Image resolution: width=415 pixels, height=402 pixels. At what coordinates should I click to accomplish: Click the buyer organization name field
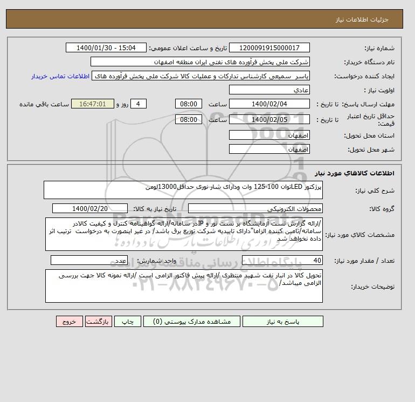tap(200, 62)
